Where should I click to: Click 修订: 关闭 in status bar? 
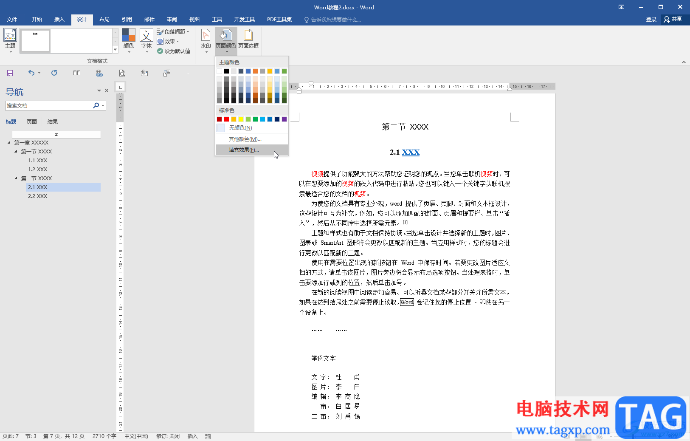coord(168,436)
